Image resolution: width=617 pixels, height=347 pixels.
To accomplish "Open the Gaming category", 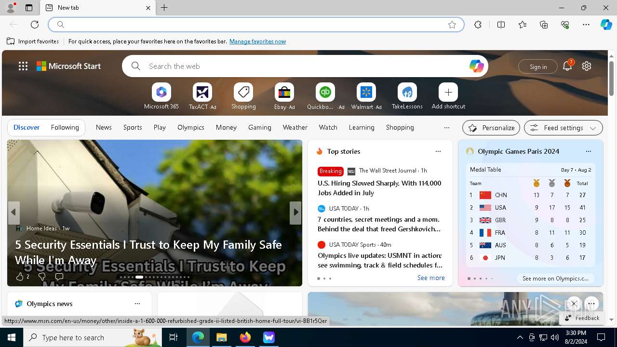I will pos(260,127).
